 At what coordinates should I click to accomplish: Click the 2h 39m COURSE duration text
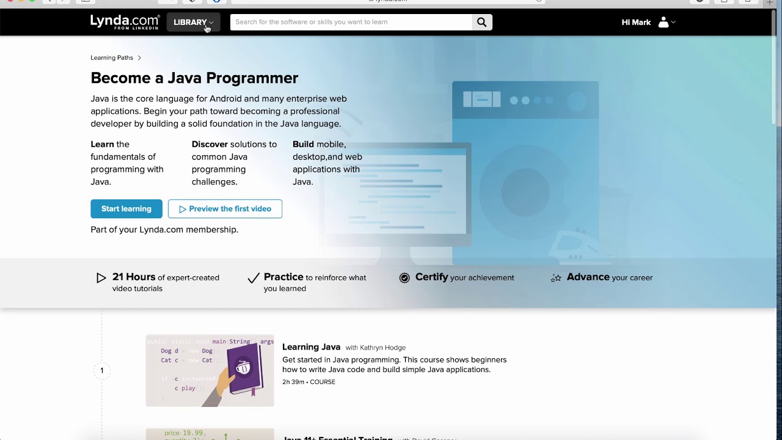(x=309, y=382)
